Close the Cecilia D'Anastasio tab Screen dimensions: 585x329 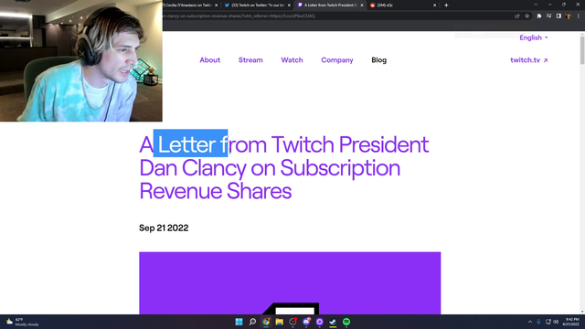point(216,5)
